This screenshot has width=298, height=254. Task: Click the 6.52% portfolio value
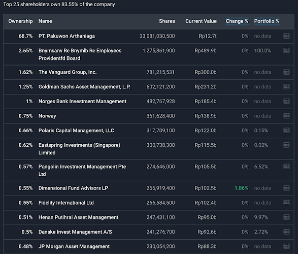coord(261,167)
